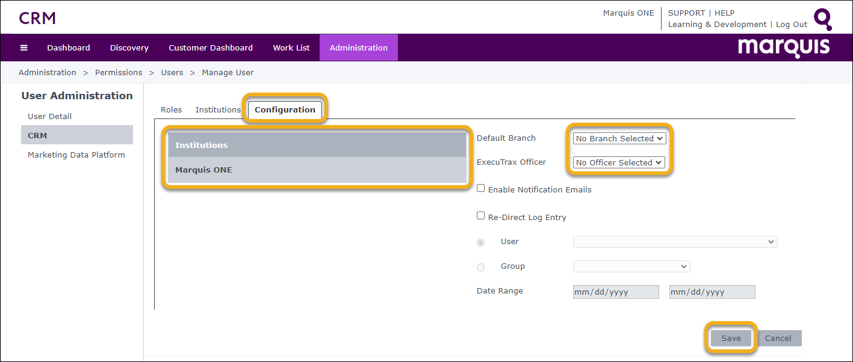Select the Administration menu item

[x=359, y=48]
